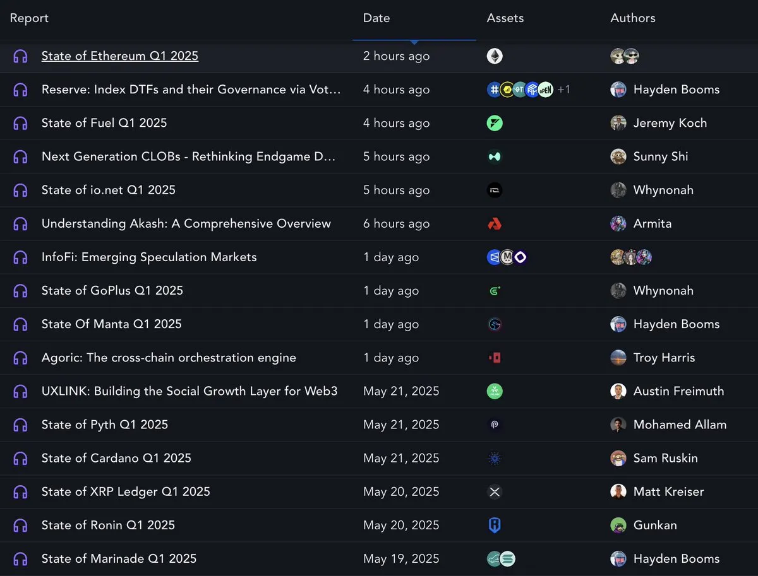Image resolution: width=758 pixels, height=576 pixels.
Task: Open State of XRP Ledger Q1 2025 report
Action: point(126,491)
